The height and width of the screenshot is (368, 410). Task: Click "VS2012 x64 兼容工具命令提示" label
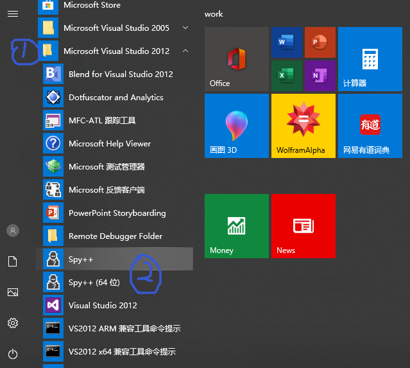(122, 351)
